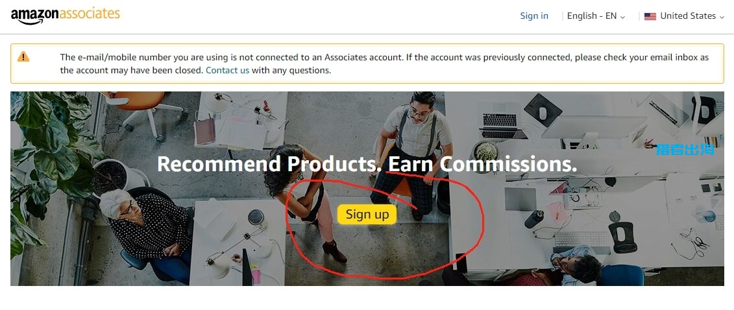Click the chevron beside English - EN

(623, 17)
